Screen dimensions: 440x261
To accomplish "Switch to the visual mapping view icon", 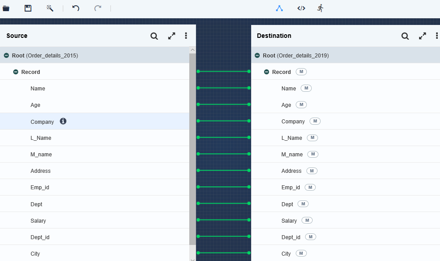I will pos(279,8).
